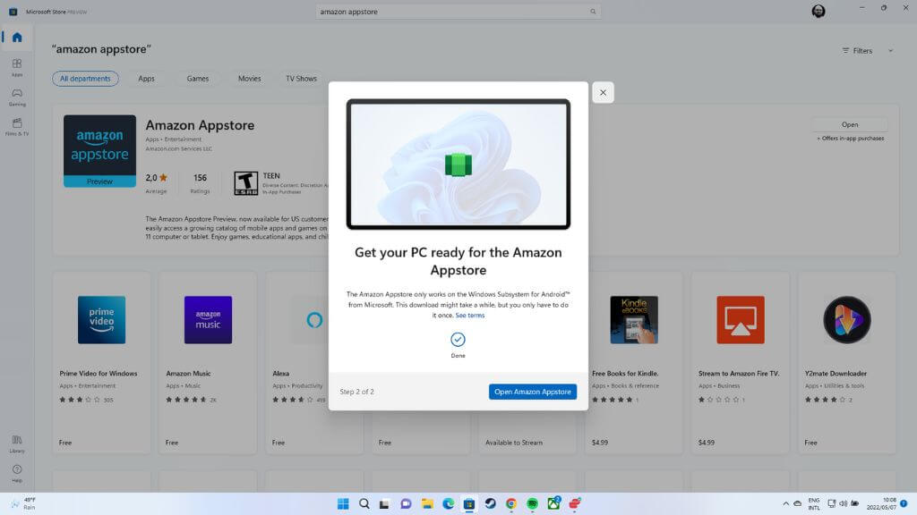Click the Done checkmark icon

click(x=458, y=339)
